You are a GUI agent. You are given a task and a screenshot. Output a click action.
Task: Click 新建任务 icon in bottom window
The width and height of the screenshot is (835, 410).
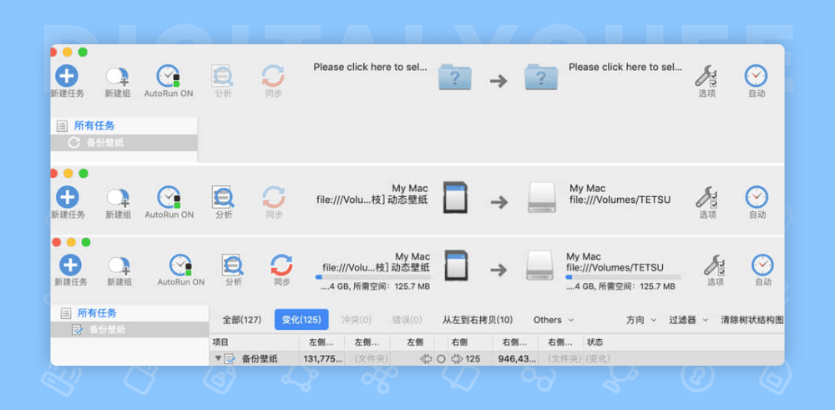70,265
